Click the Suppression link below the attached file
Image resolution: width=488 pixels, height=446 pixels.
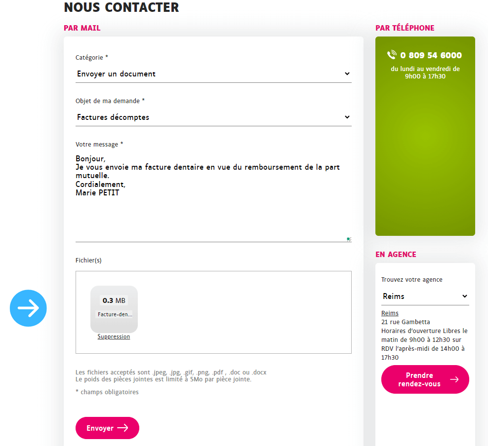tap(114, 336)
